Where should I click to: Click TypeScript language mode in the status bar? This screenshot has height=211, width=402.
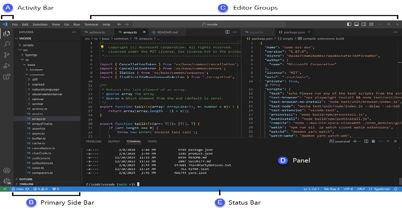tap(382, 189)
